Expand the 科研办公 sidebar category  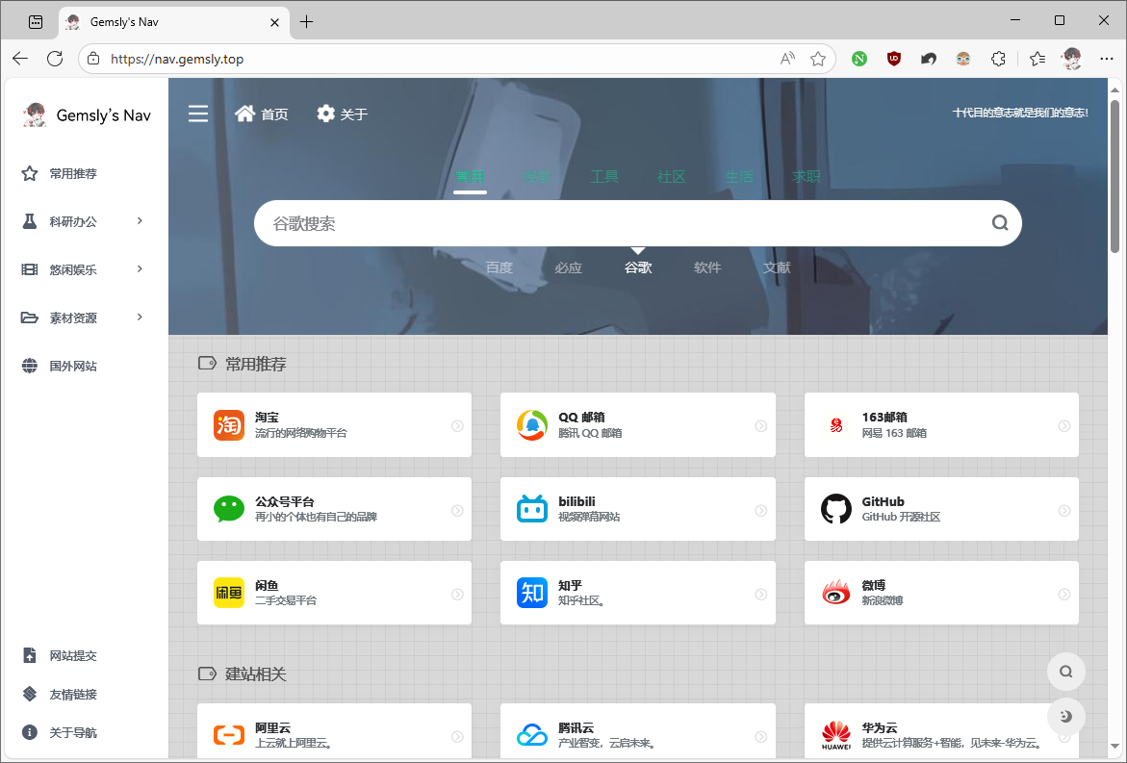pos(86,221)
